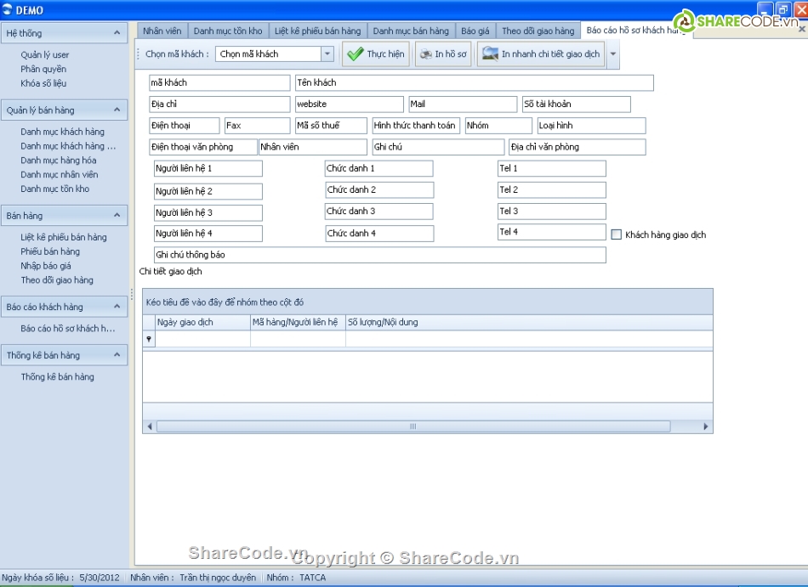Click In nhanh chi tiết giao dịch button

[x=541, y=54]
